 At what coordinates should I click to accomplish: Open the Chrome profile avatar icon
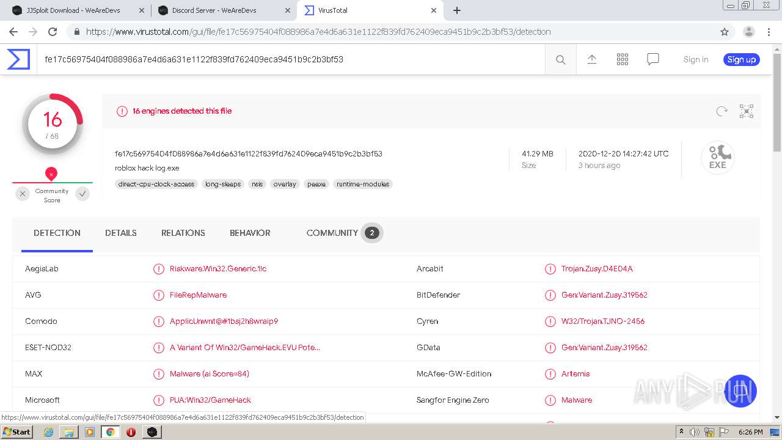(749, 32)
